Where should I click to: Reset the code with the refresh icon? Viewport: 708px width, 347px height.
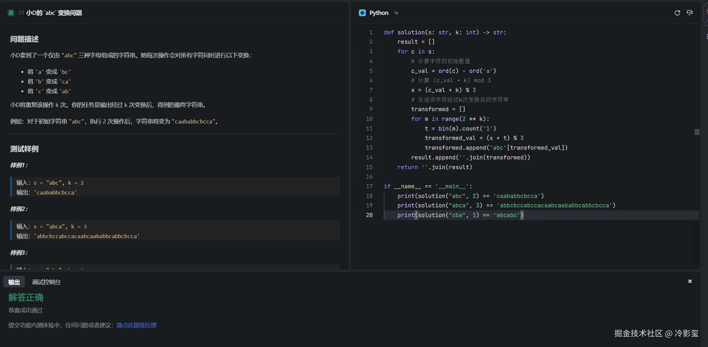(677, 13)
